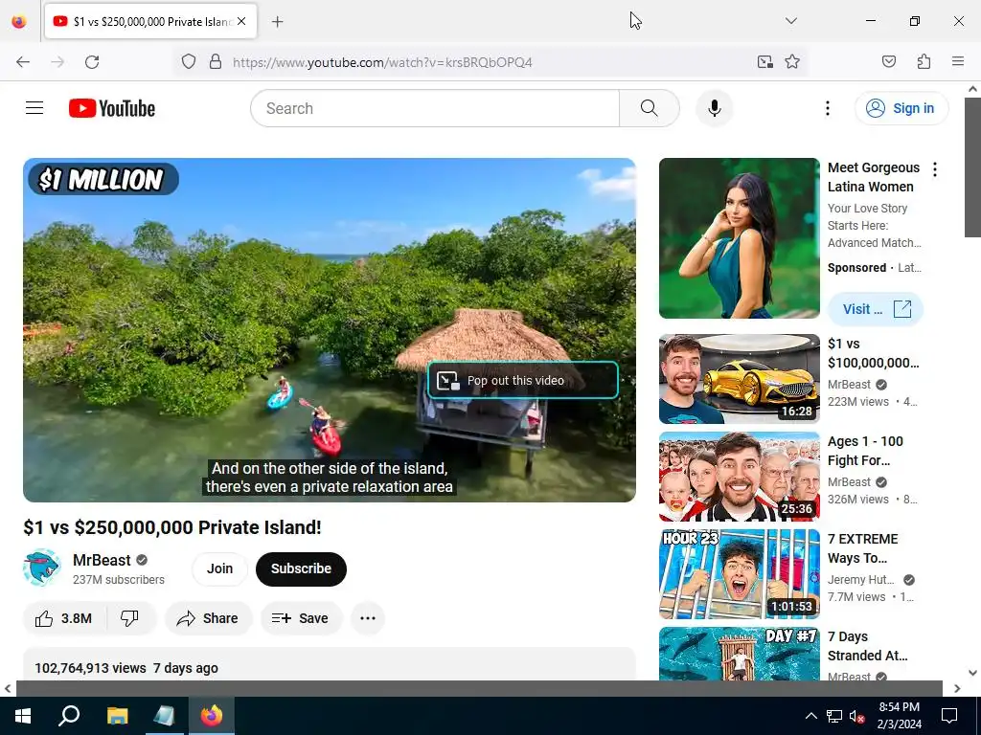This screenshot has height=735, width=981.
Task: Click the address bar URL
Action: pos(382,62)
